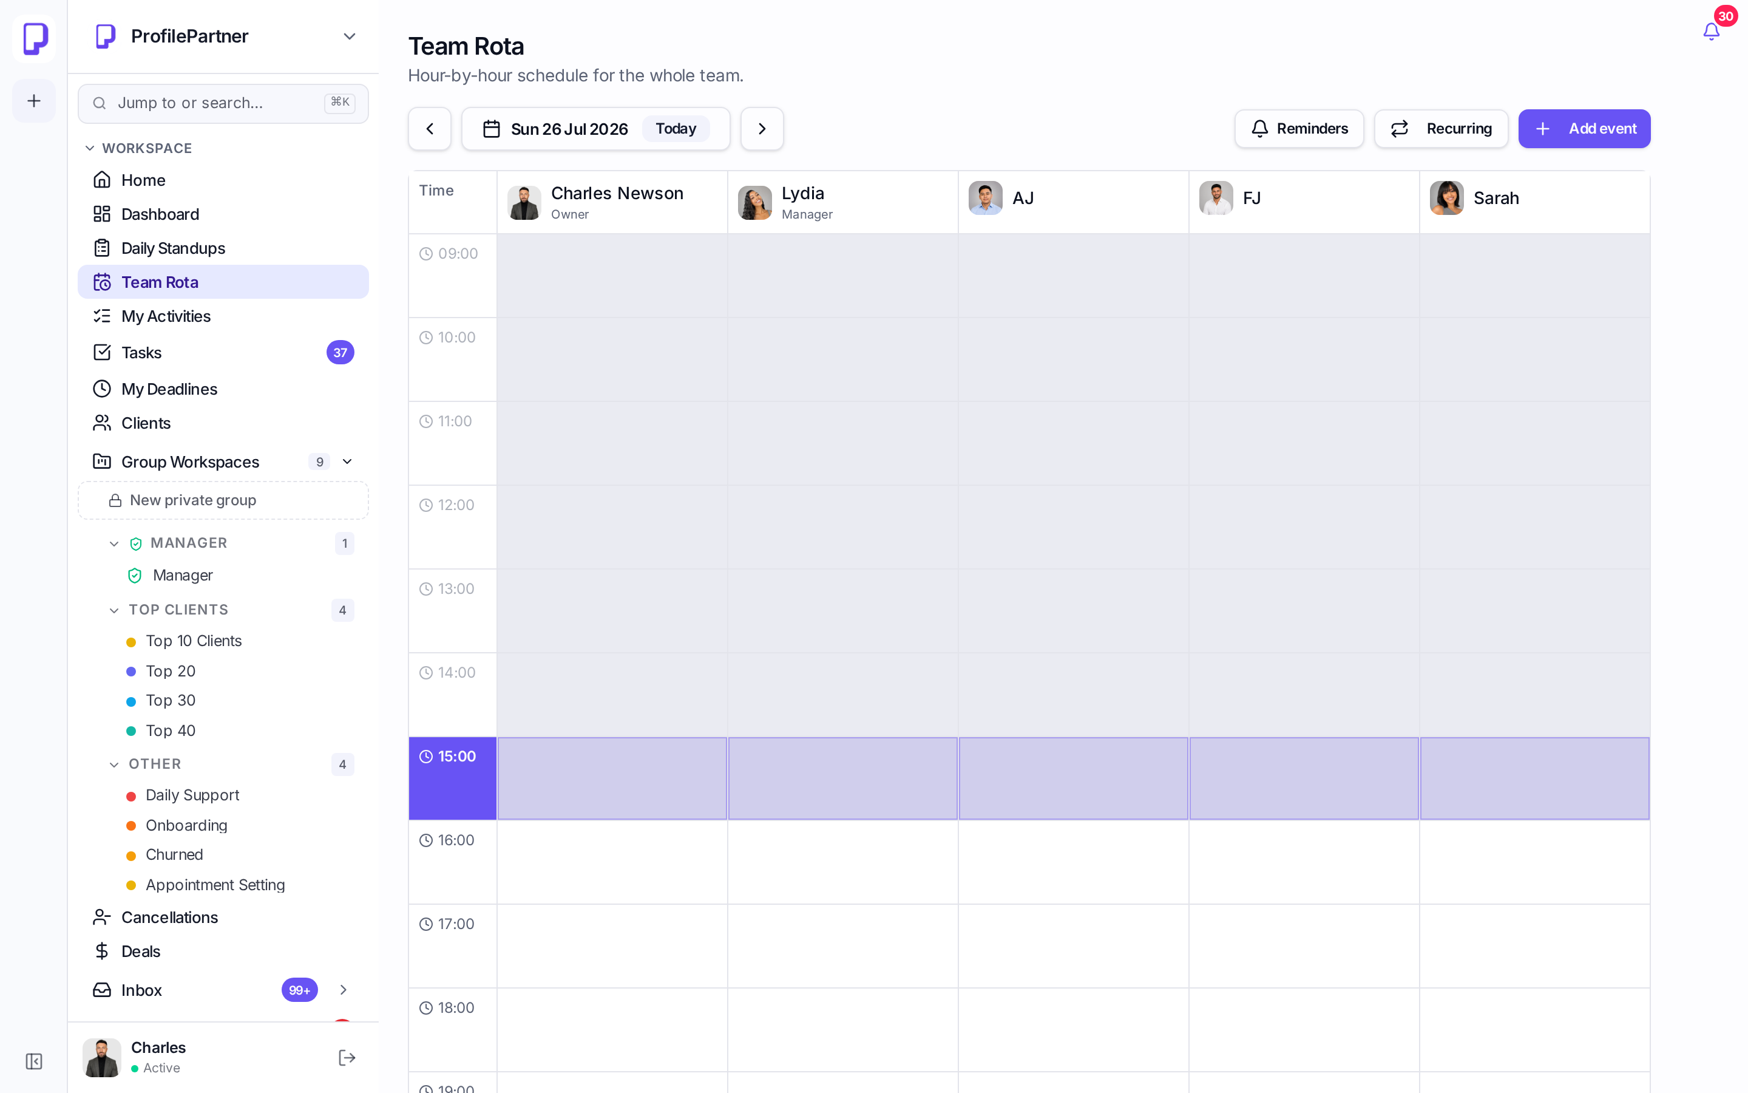Click the plus button in the left rail
The width and height of the screenshot is (1748, 1093).
tap(34, 100)
